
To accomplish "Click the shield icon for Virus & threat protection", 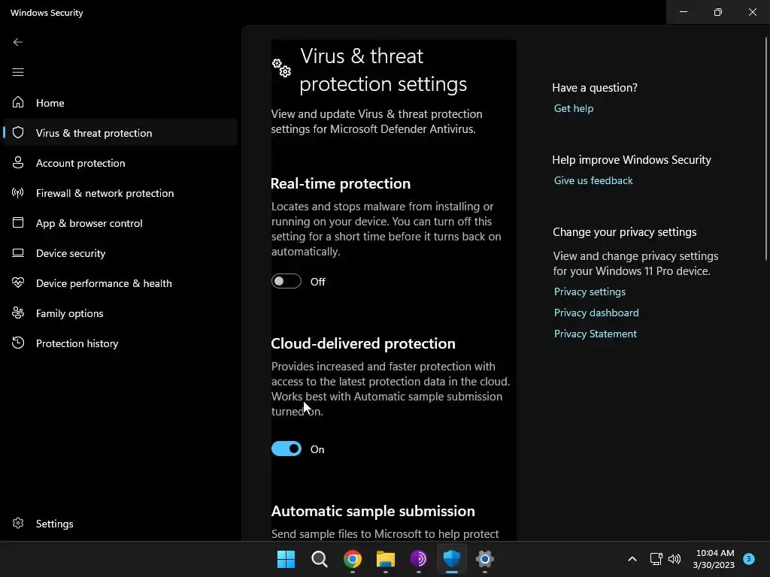I will [18, 132].
